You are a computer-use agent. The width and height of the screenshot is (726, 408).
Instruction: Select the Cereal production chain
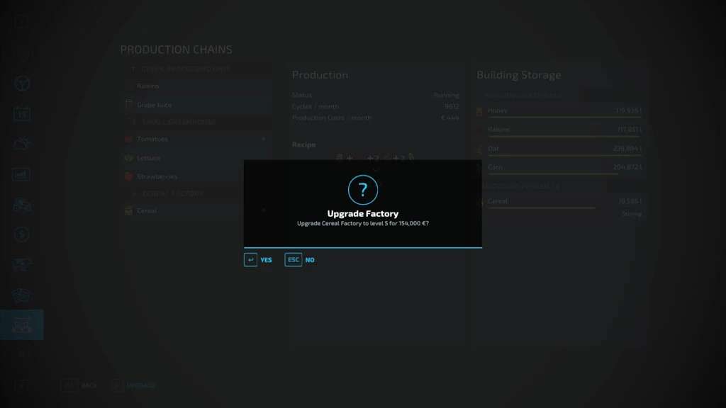coord(147,210)
